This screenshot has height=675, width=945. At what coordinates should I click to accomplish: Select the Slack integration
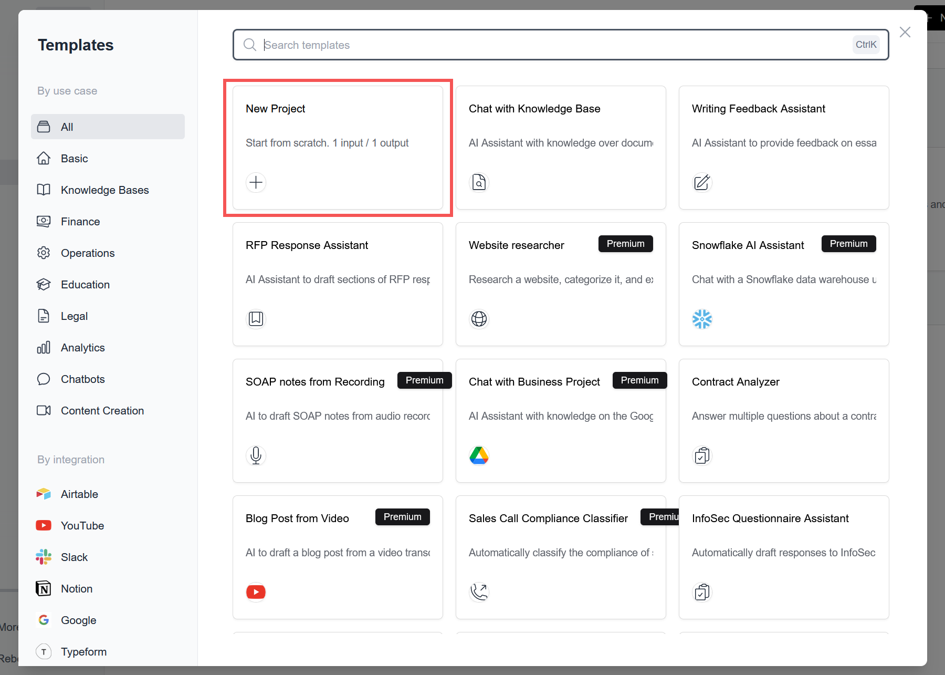click(108, 557)
